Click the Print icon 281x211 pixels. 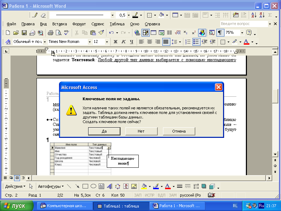click(50, 33)
